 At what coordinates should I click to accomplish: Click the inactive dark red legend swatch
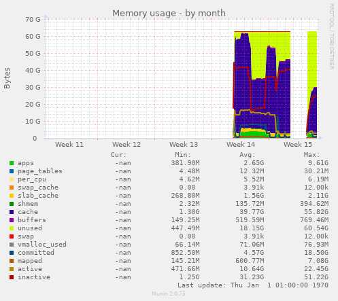pos(12,277)
